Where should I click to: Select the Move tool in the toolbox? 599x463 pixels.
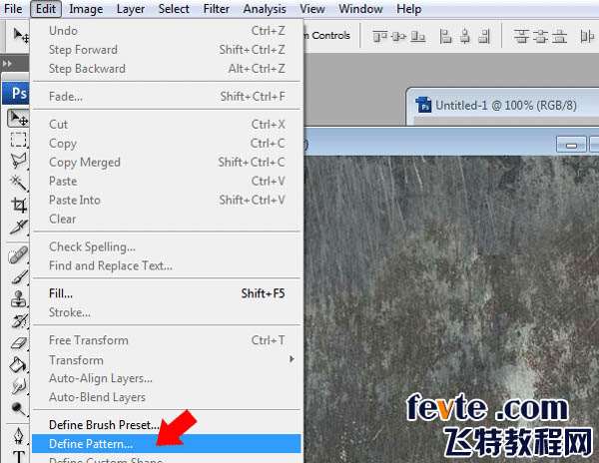[x=18, y=118]
